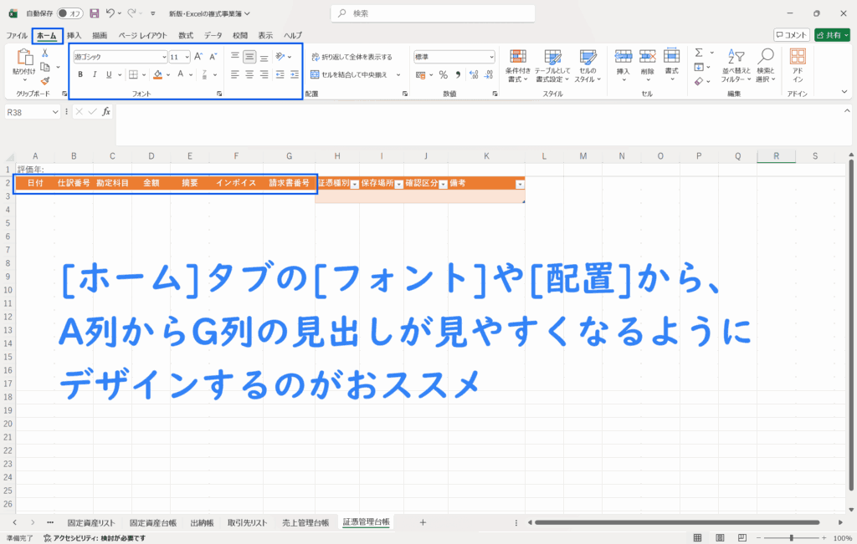
Task: Open the アドイン add-ins icon
Action: point(798,64)
